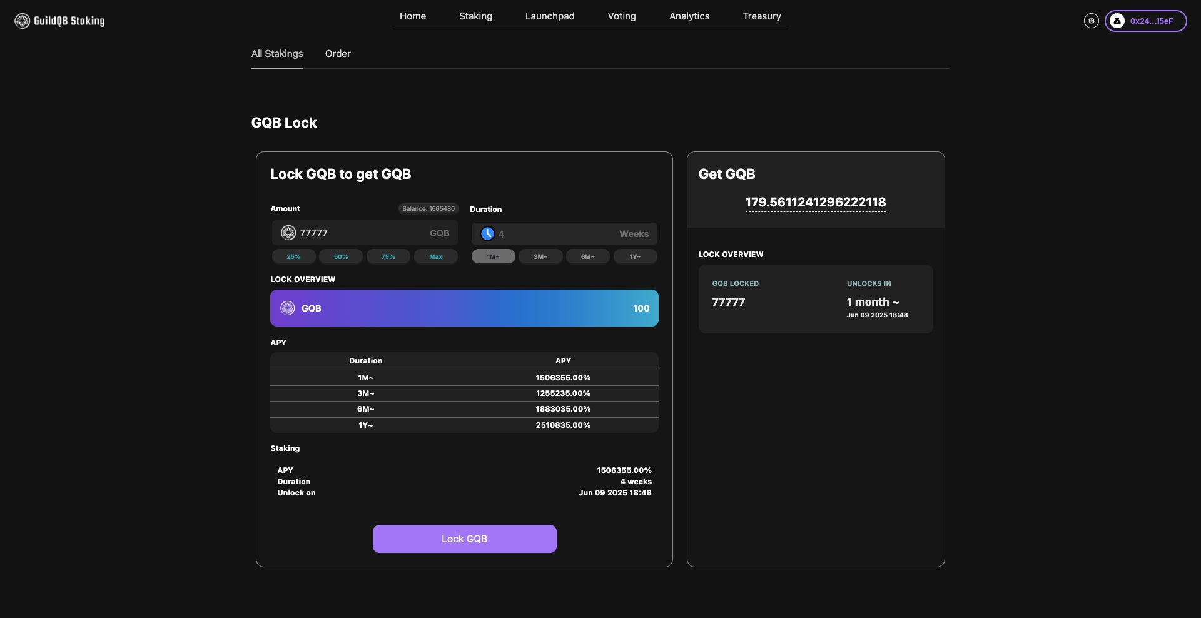Switch to the Order tab
The width and height of the screenshot is (1201, 618).
[338, 54]
